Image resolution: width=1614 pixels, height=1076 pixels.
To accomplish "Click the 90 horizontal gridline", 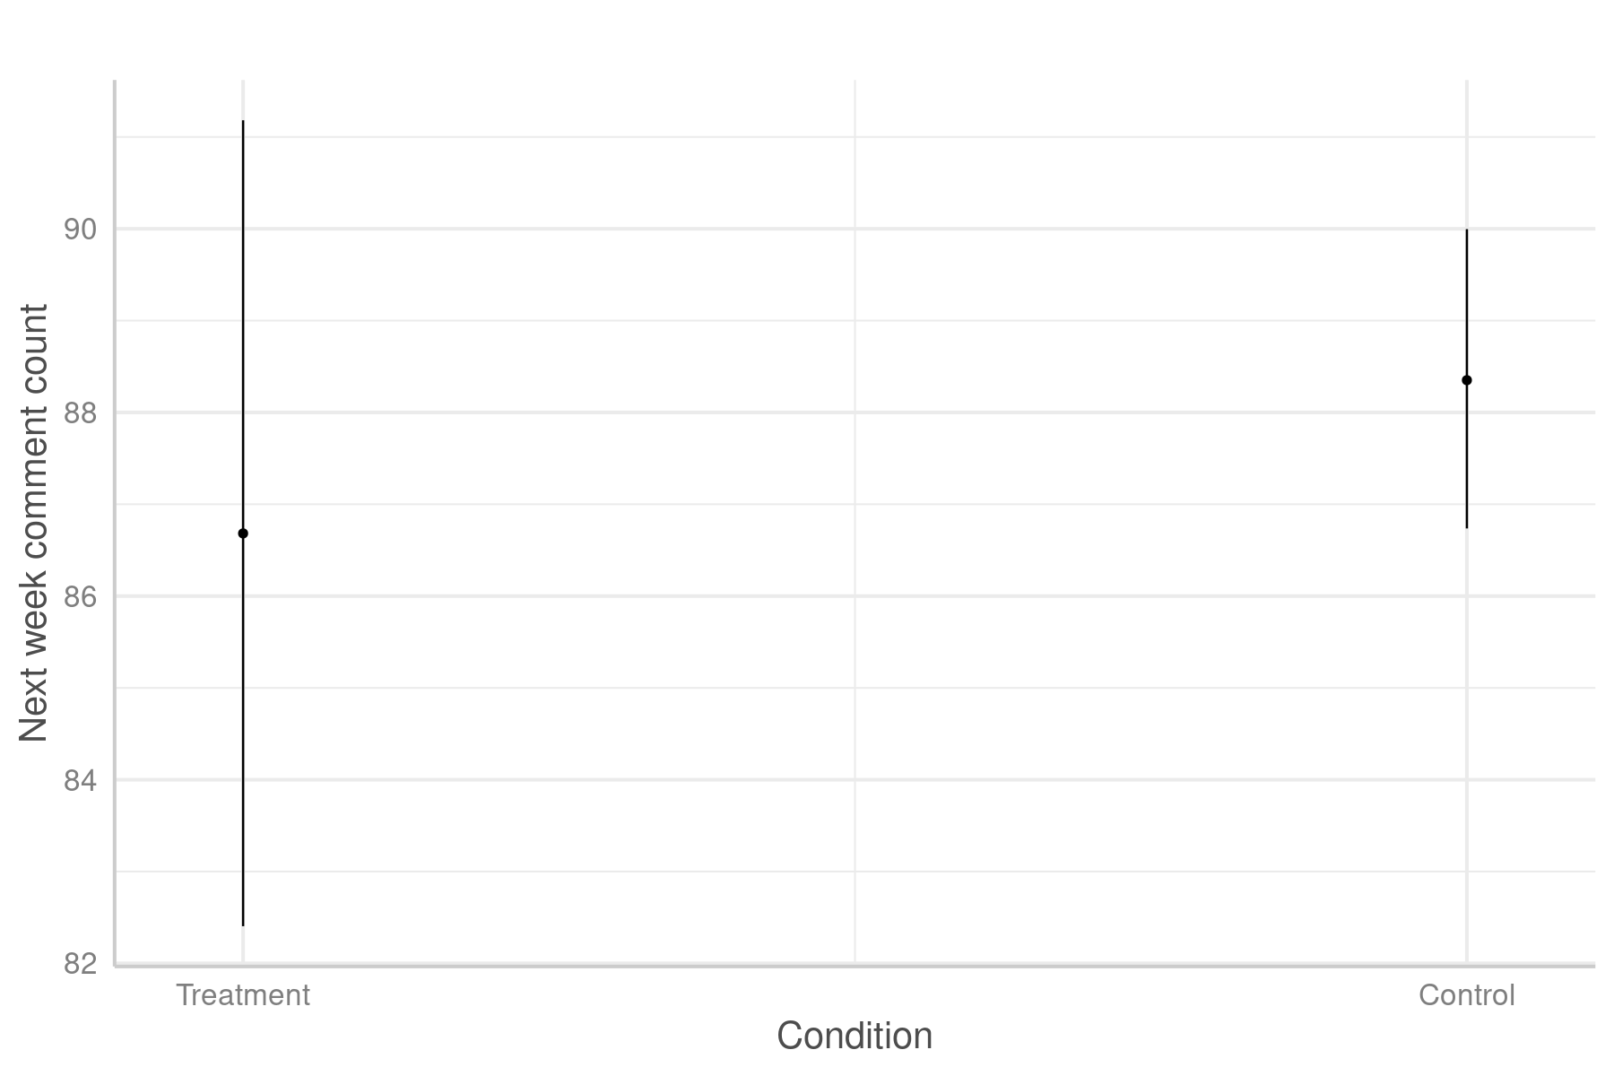I will click(855, 229).
